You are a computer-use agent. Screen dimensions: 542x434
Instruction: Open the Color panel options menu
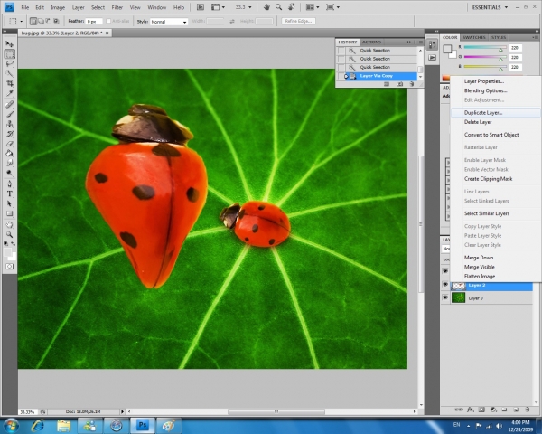536,37
